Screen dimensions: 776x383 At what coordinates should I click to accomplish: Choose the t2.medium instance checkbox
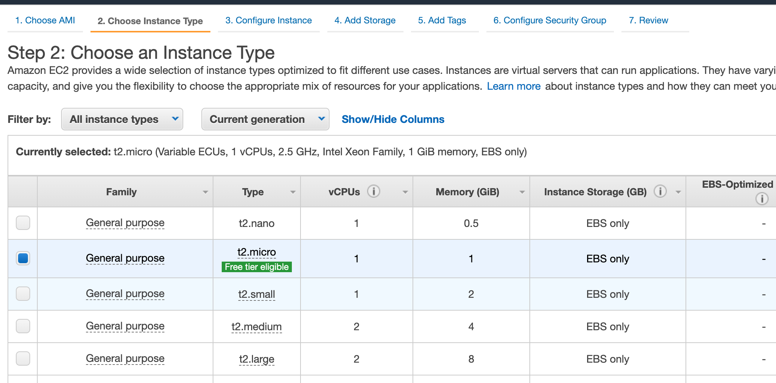(x=23, y=326)
